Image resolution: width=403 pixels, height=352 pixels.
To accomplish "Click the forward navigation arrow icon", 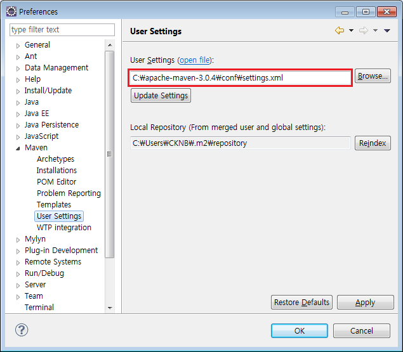I will (x=364, y=31).
